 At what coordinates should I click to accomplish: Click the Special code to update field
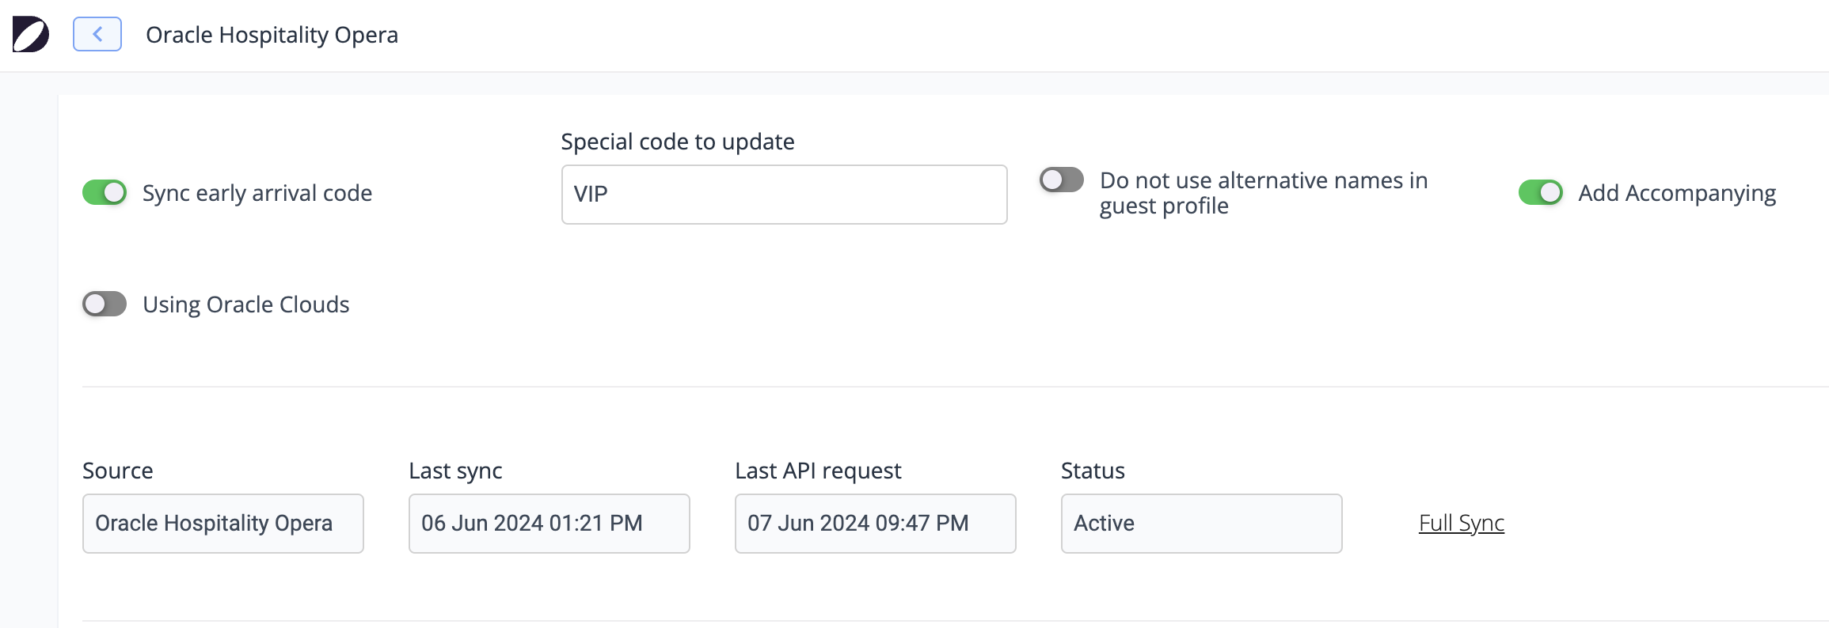[x=785, y=195]
